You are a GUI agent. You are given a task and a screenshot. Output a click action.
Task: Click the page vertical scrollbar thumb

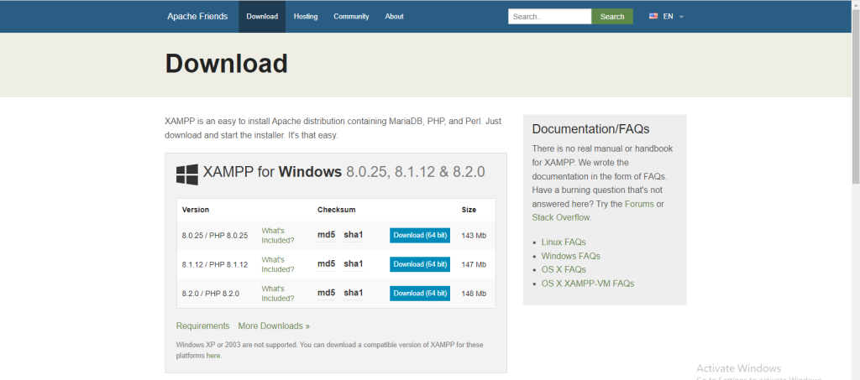pos(855,97)
